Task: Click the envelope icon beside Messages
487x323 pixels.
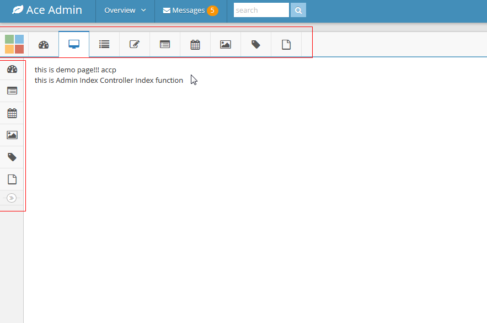Action: [167, 10]
